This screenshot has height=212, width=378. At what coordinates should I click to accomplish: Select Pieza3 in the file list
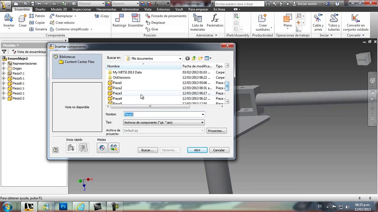(x=117, y=93)
